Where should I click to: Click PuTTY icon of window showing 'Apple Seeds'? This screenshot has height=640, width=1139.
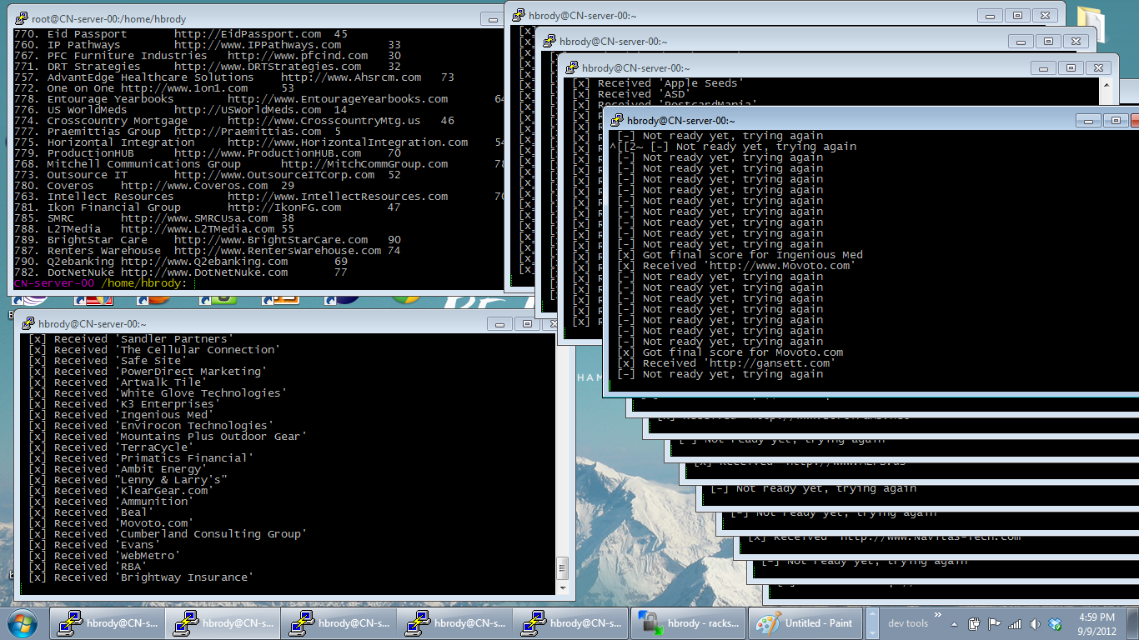click(572, 68)
